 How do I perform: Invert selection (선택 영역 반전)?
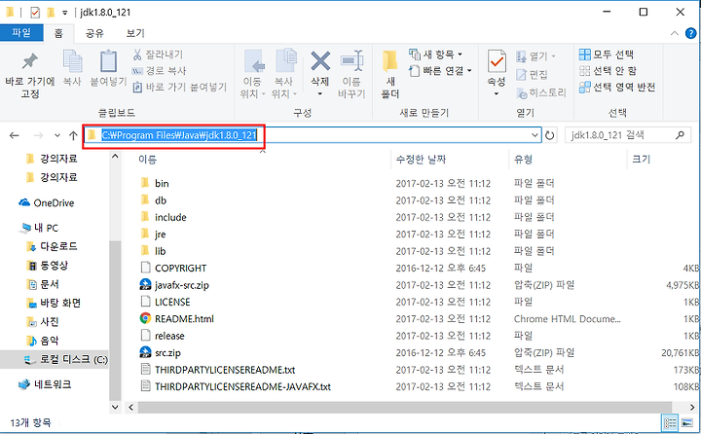click(617, 87)
